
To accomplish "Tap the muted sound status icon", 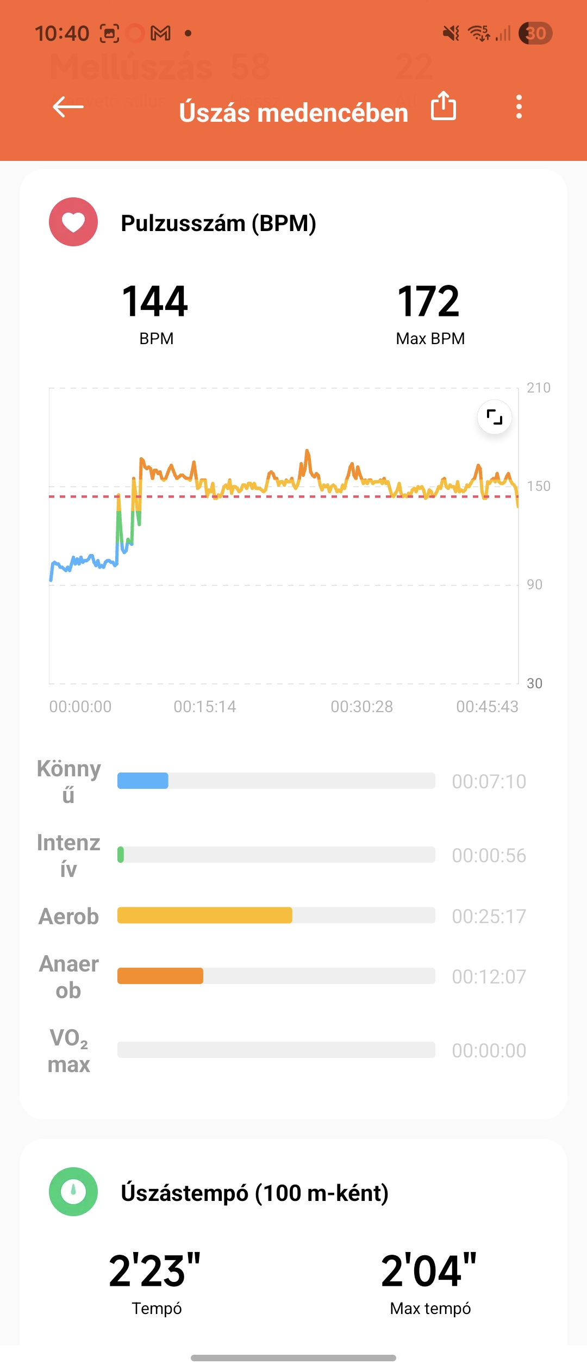I will point(451,33).
